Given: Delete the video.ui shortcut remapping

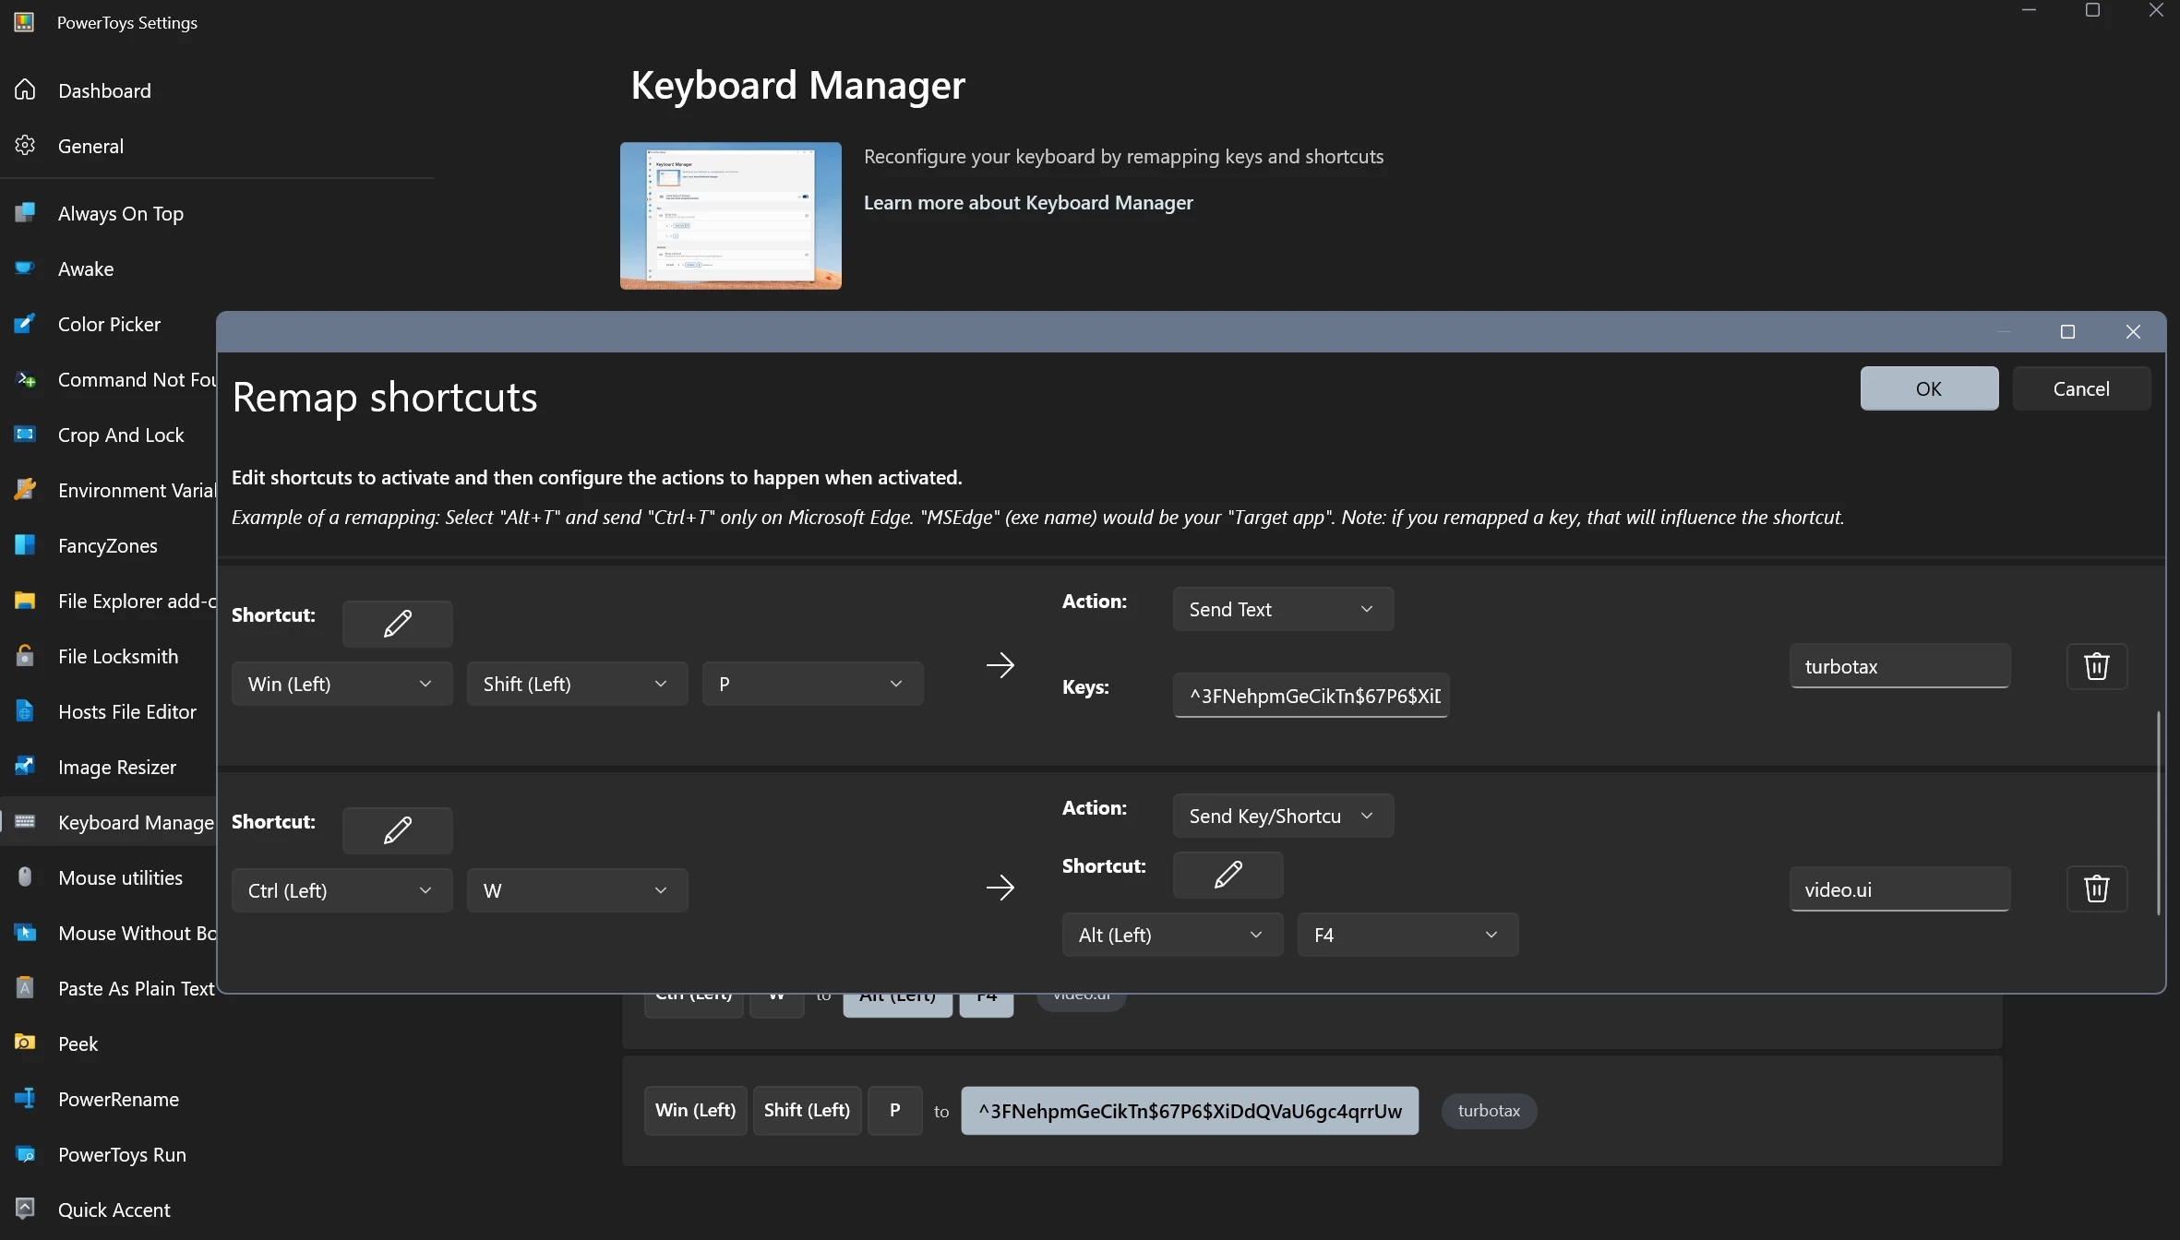Looking at the screenshot, I should point(2096,888).
